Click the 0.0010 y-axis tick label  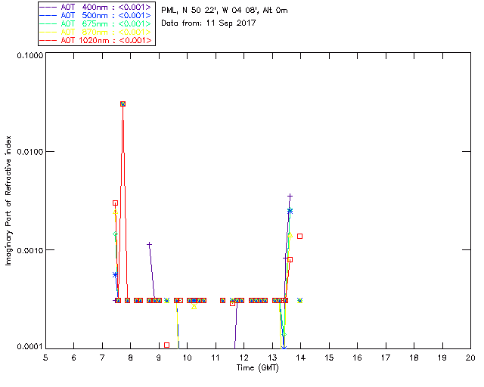pos(30,250)
